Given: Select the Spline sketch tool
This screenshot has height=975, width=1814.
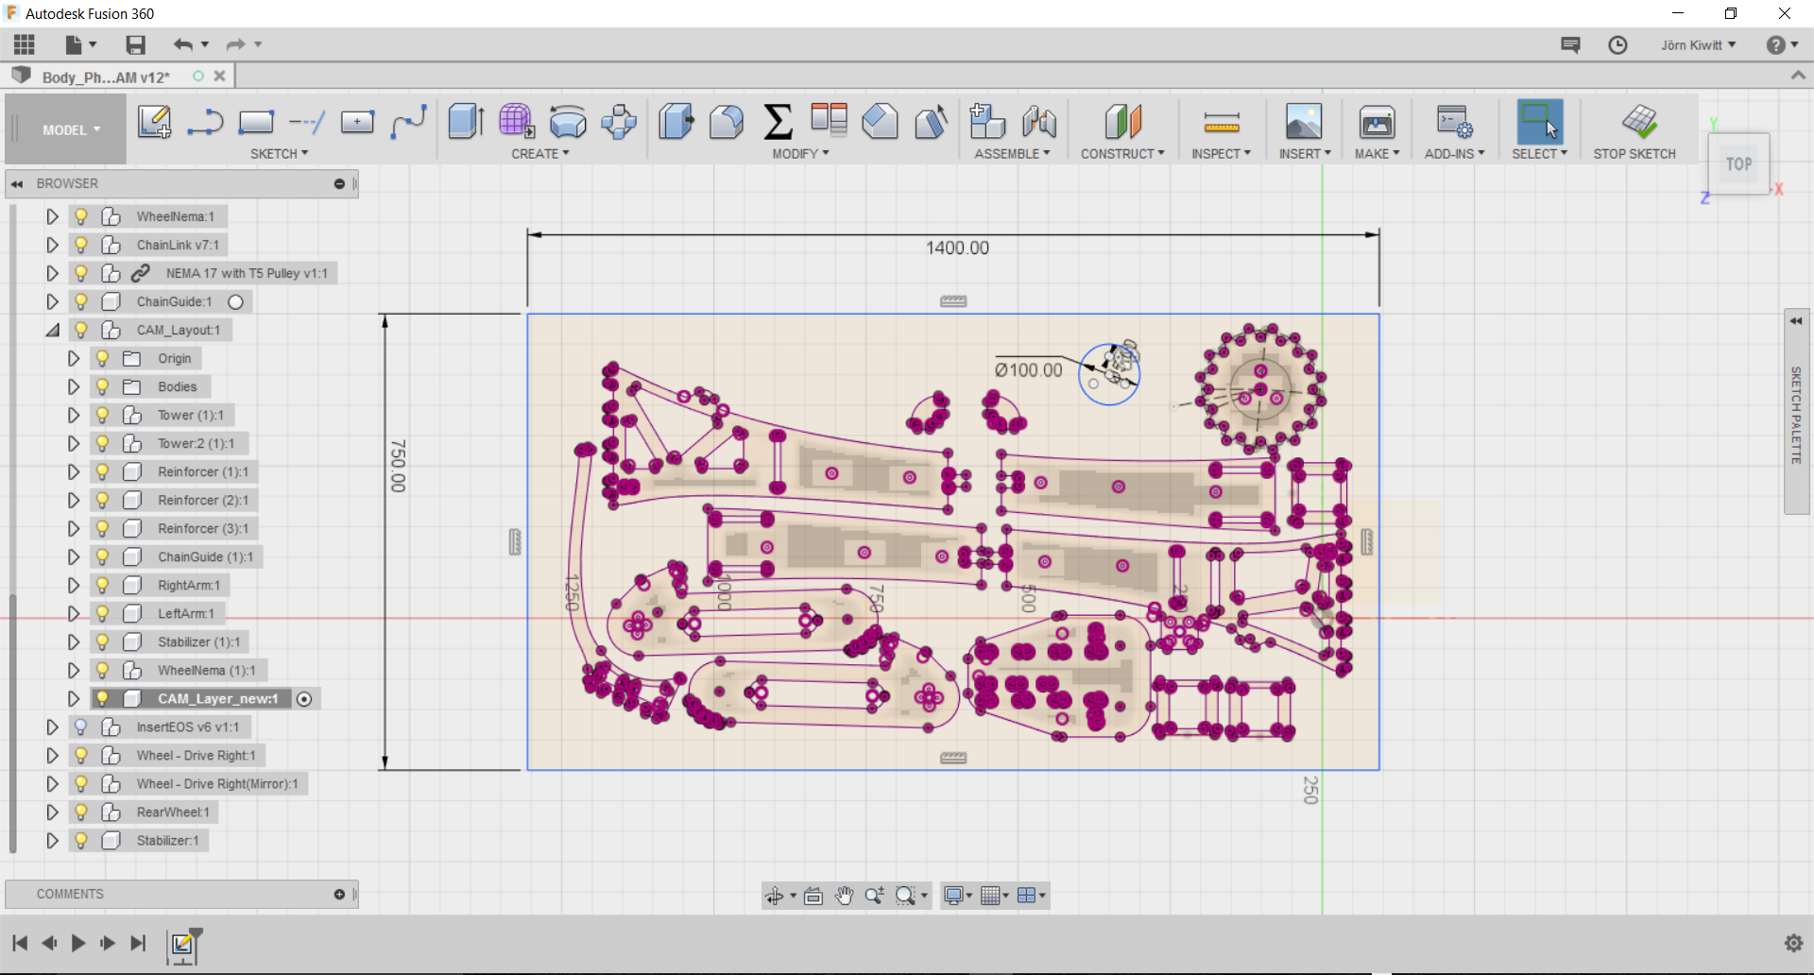Looking at the screenshot, I should [x=408, y=122].
